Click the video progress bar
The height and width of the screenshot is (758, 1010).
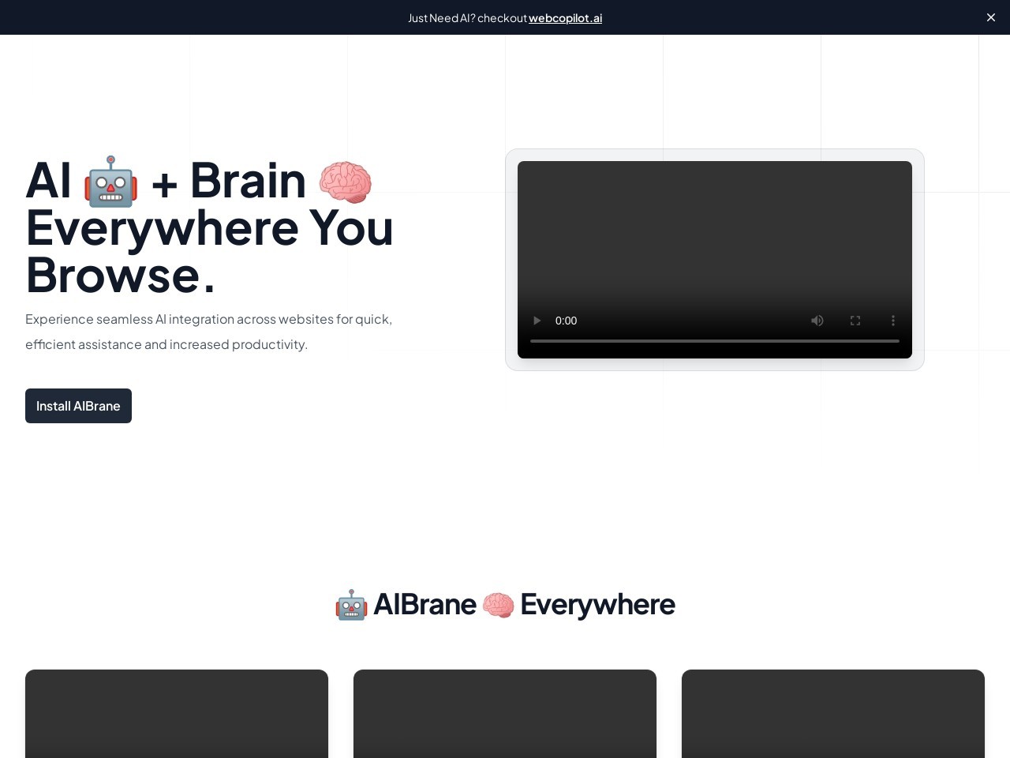point(714,340)
